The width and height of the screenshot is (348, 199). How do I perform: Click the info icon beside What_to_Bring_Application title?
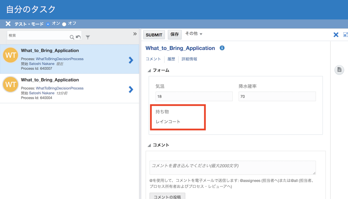tap(222, 48)
